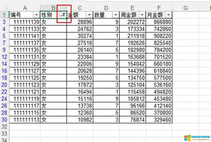Select the quantity cell in row 22

(106, 92)
